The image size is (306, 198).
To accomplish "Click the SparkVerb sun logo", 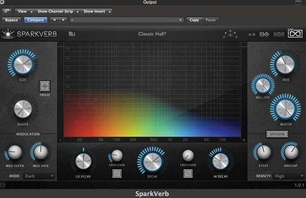I will tap(8, 33).
